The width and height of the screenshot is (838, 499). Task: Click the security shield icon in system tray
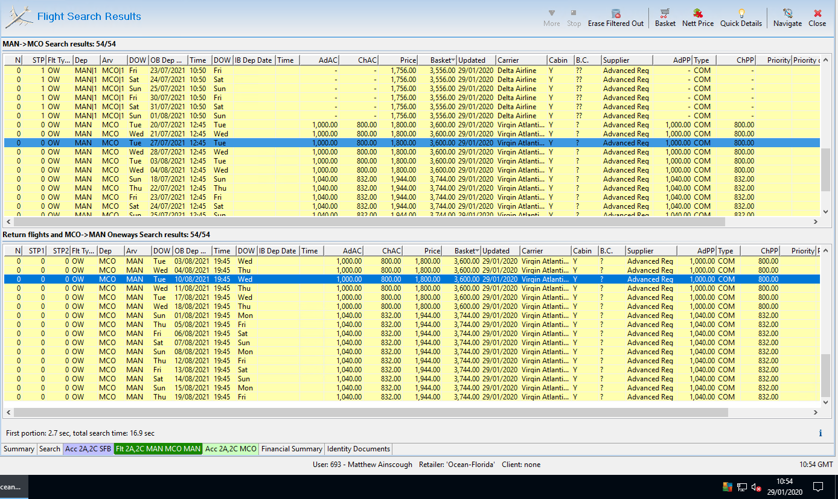pyautogui.click(x=728, y=486)
